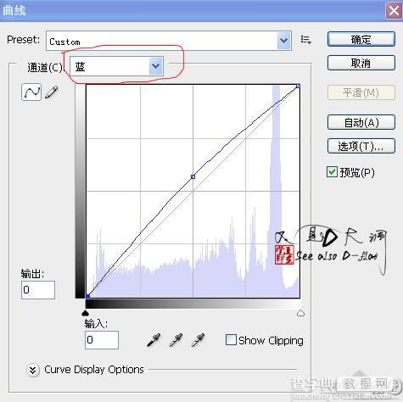This screenshot has width=403, height=402.
Task: Cancel with the 取消 button
Action: point(361,63)
